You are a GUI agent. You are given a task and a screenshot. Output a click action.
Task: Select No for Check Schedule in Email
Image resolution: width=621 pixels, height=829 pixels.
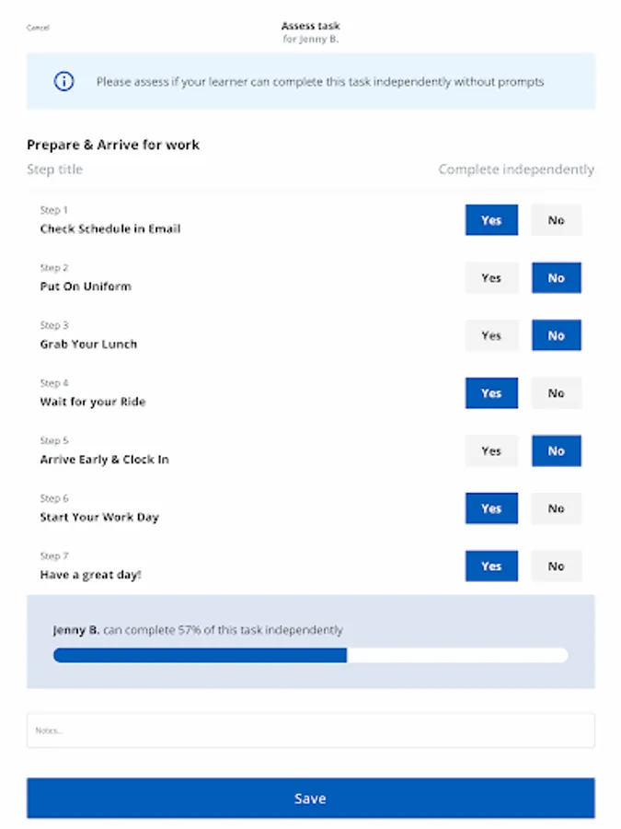[x=557, y=220]
